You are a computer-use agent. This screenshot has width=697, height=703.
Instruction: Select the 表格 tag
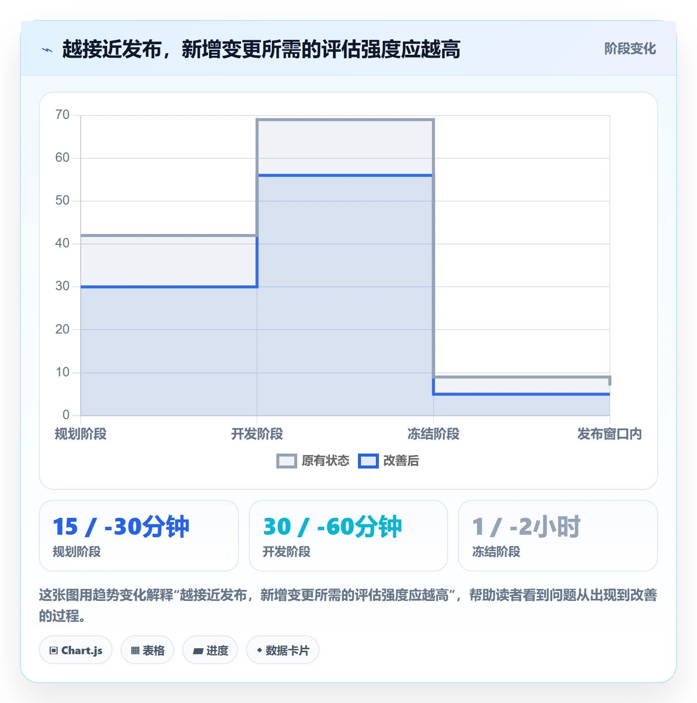point(147,650)
